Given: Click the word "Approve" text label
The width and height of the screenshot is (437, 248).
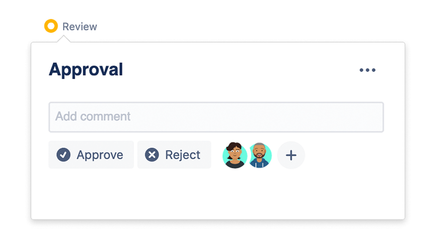Looking at the screenshot, I should 100,155.
